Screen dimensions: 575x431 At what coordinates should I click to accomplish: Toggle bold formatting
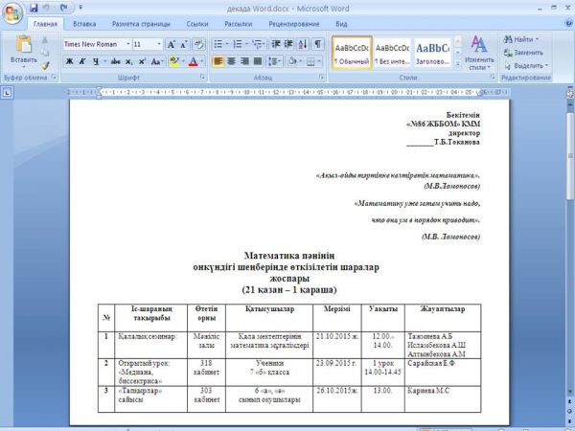tap(69, 61)
